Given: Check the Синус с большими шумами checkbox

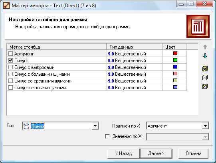Looking at the screenshot, I should (11, 74).
